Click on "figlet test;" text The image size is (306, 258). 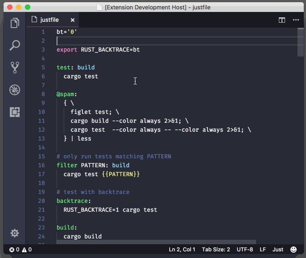coord(91,112)
